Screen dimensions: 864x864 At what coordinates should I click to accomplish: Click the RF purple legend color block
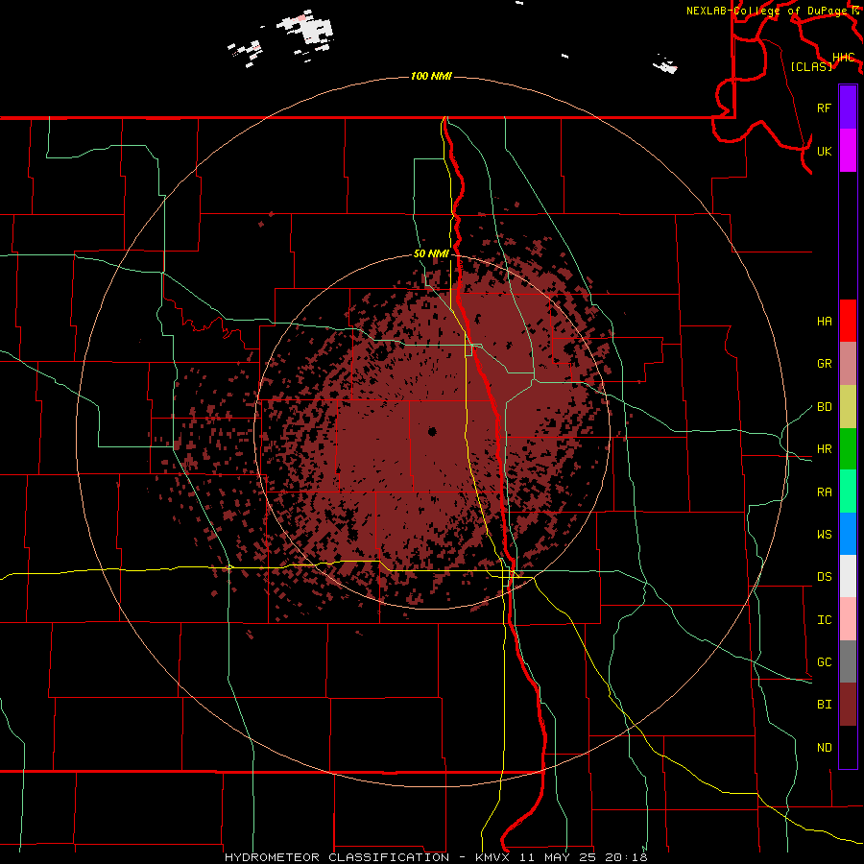point(848,108)
